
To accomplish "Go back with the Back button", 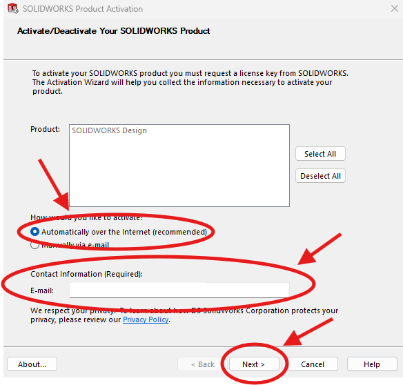I will (x=202, y=364).
